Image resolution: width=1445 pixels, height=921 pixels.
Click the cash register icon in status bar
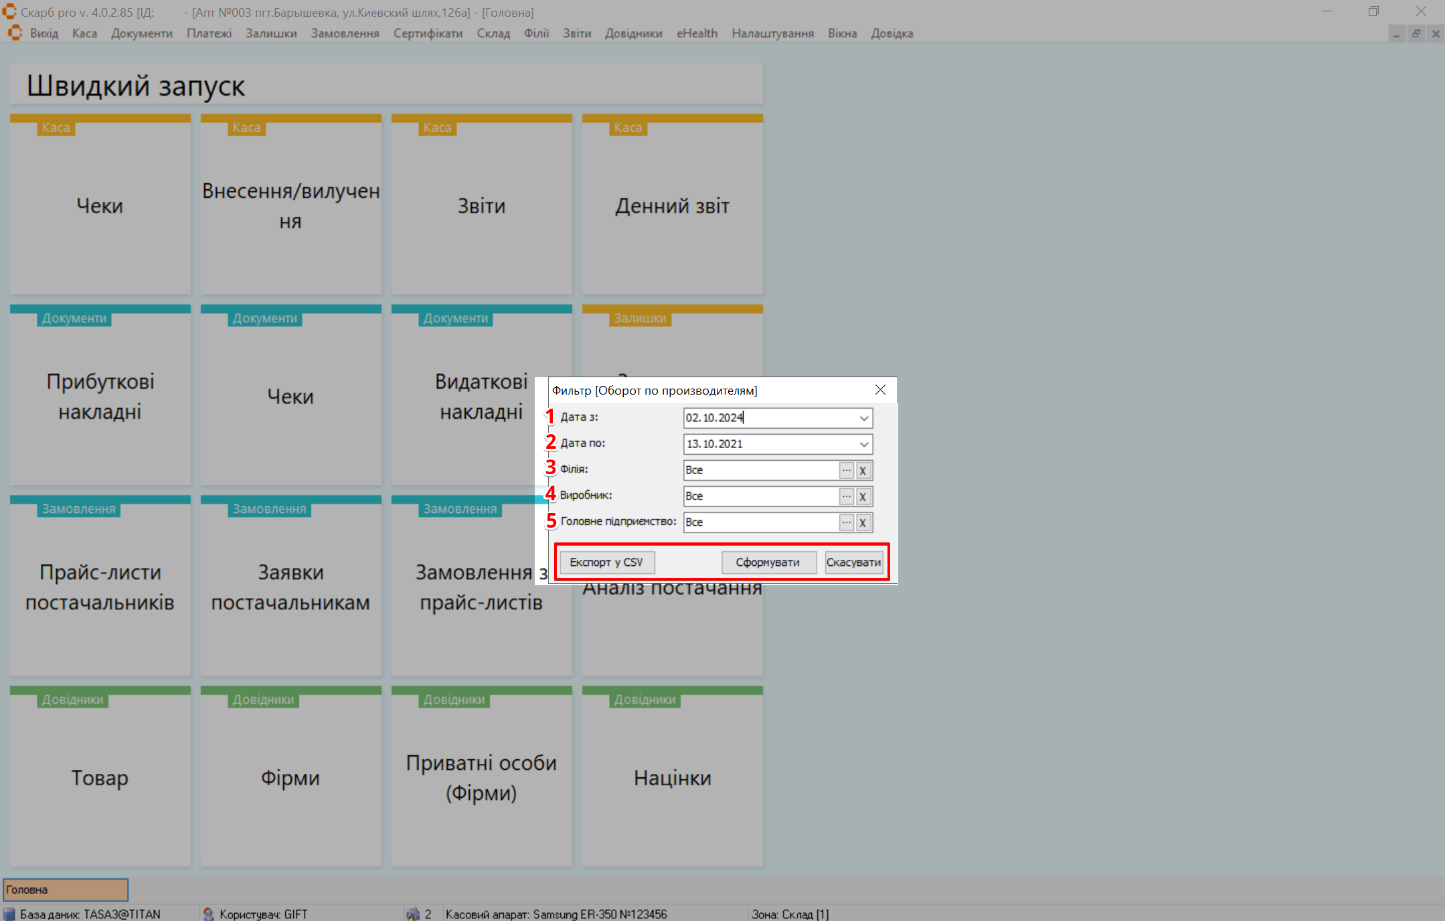[412, 914]
